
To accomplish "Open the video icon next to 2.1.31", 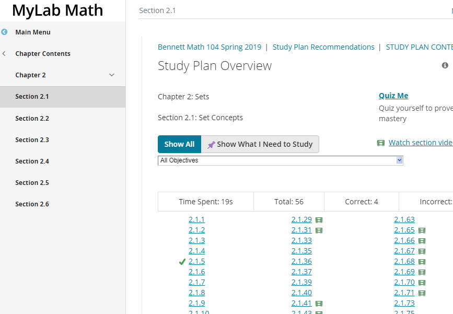I will [x=319, y=230].
